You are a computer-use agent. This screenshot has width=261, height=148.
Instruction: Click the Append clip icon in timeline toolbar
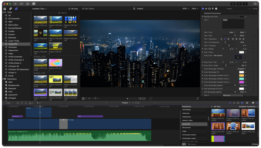point(26,102)
